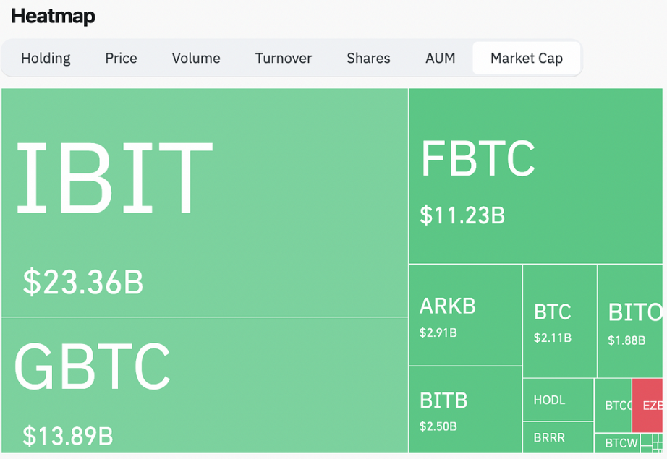Click the BTCO tile

[x=613, y=406]
